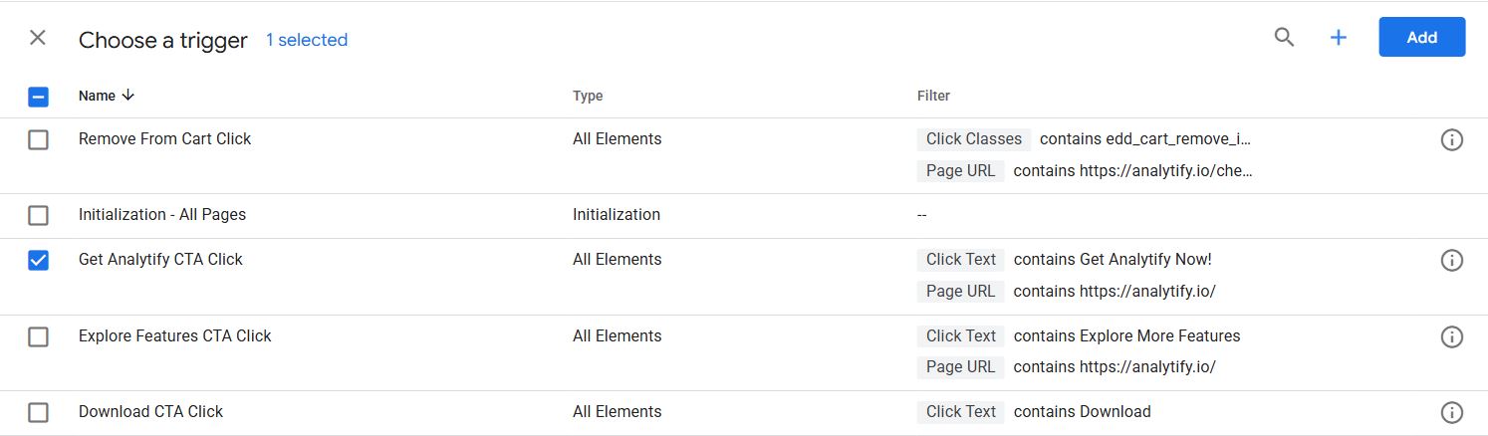
Task: Click the Filter column header
Action: (x=933, y=97)
